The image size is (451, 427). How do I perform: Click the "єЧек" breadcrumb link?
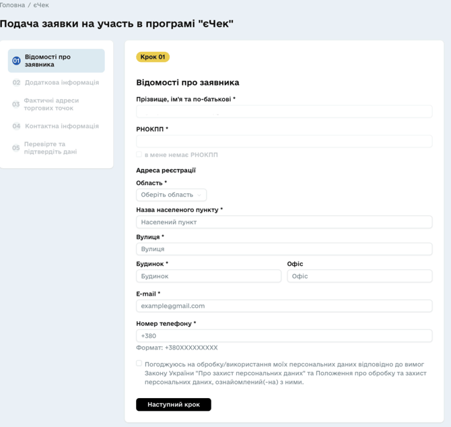(41, 5)
